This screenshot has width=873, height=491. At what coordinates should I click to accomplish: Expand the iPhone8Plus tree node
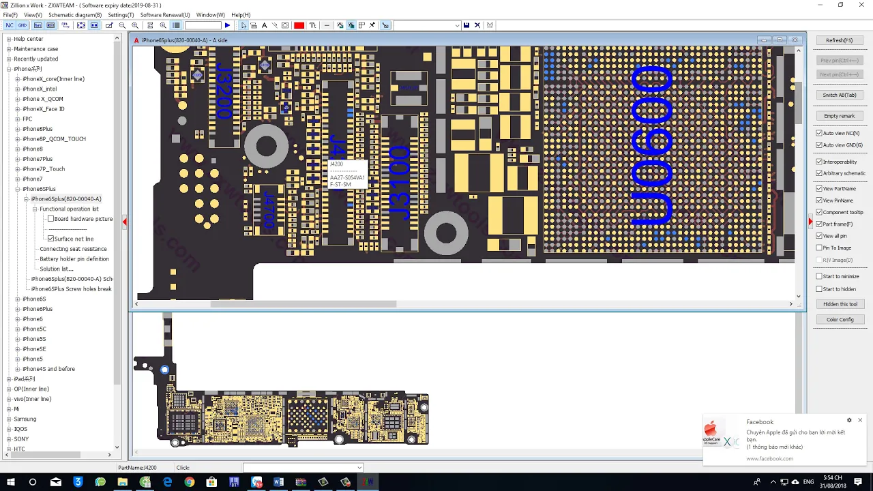[18, 129]
